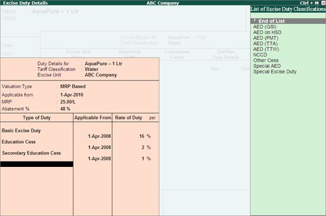Click Education Cess's 1-Apr-2008 date
This screenshot has height=216, width=326.
tap(100, 147)
